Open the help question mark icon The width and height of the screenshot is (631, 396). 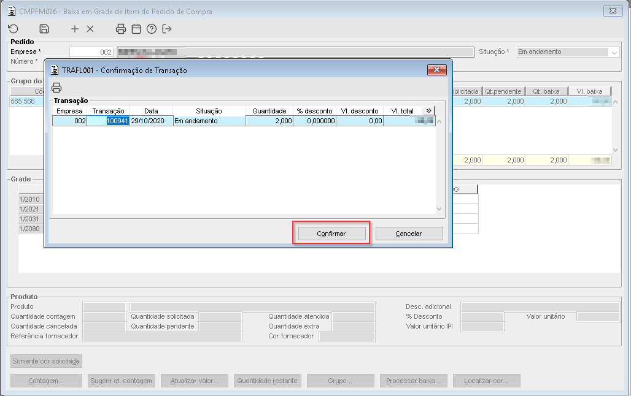point(152,29)
